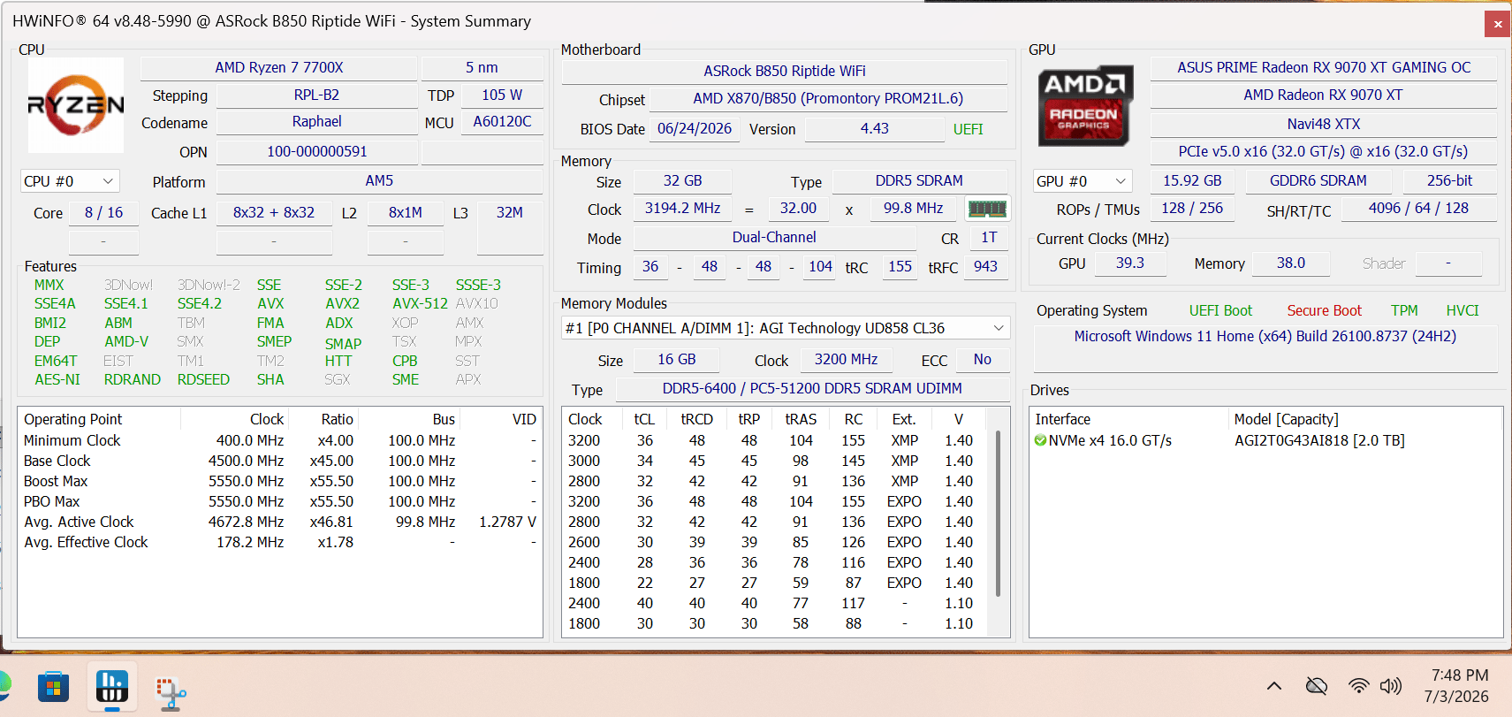Click the AMD Ryzen 7 7700X field

[278, 68]
